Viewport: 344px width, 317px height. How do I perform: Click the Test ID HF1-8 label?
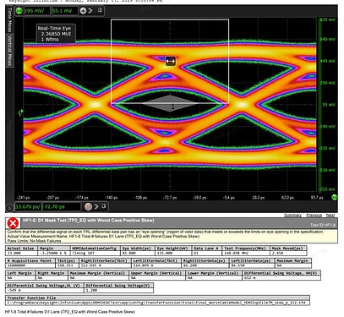click(x=323, y=225)
